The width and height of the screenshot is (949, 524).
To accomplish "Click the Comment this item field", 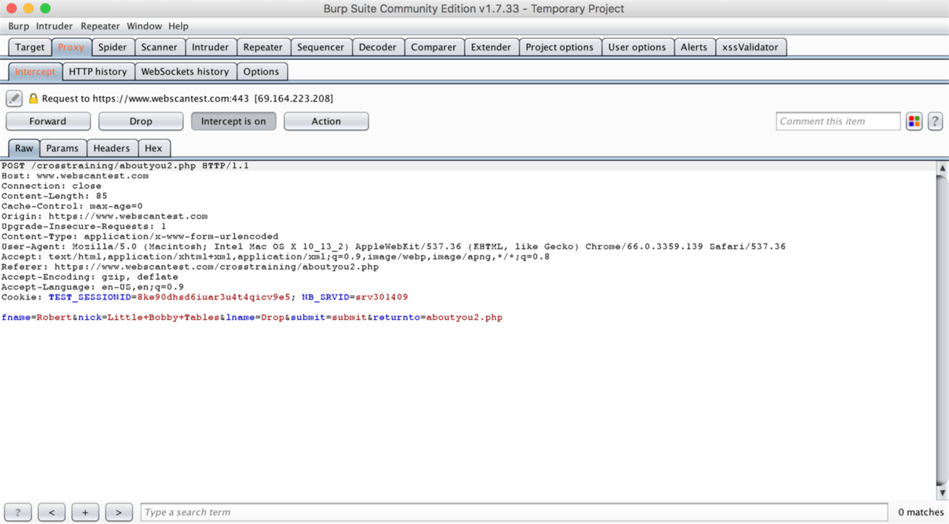I will (838, 121).
